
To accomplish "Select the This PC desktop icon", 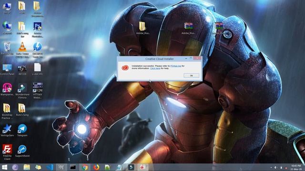I will (x=7, y=9).
